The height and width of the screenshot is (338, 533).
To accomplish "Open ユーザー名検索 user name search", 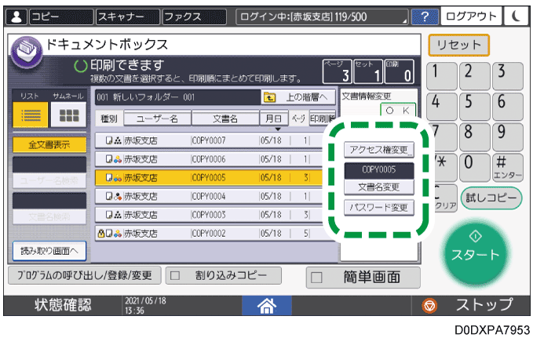I will tap(49, 180).
